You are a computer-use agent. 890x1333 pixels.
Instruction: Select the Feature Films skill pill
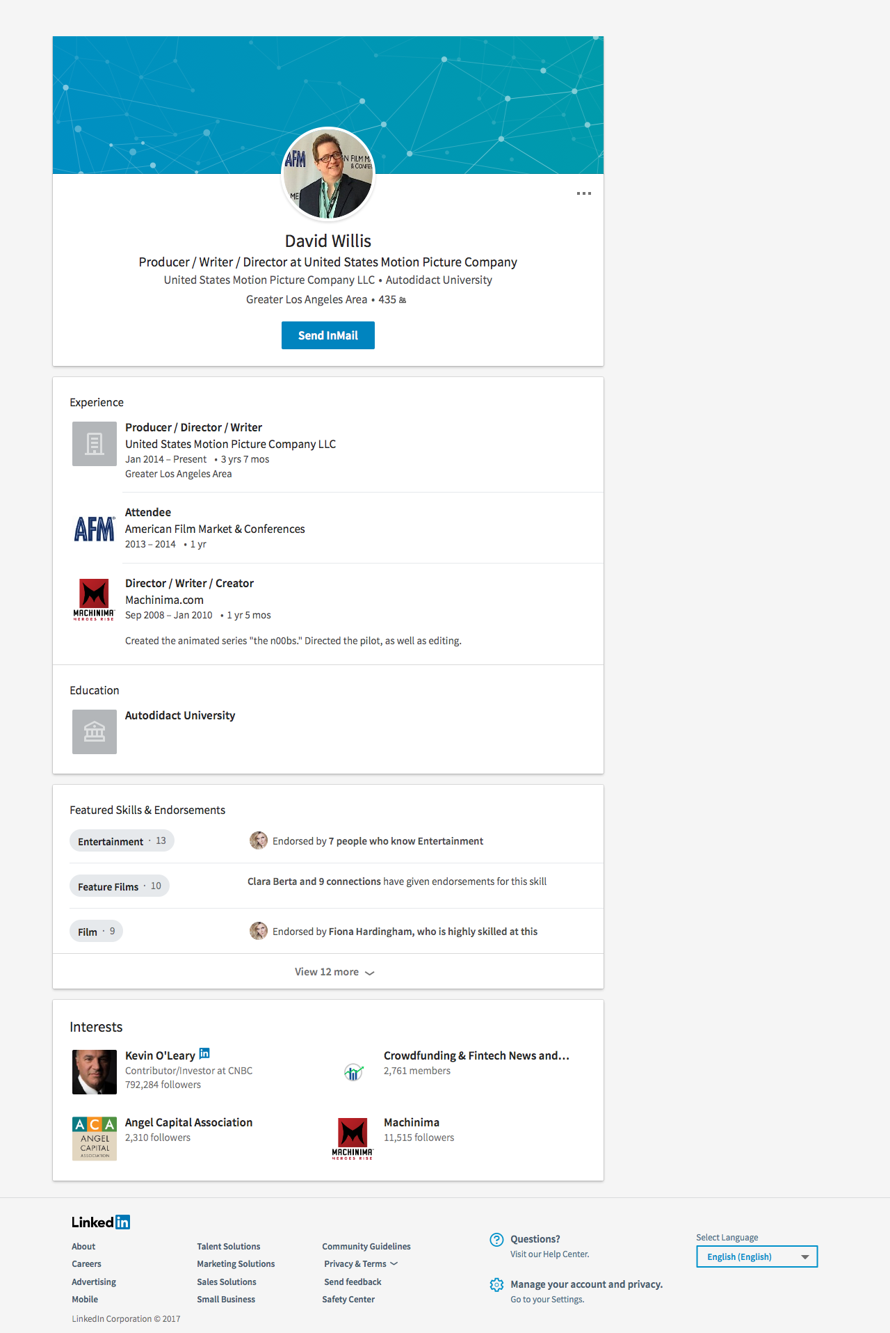[119, 886]
